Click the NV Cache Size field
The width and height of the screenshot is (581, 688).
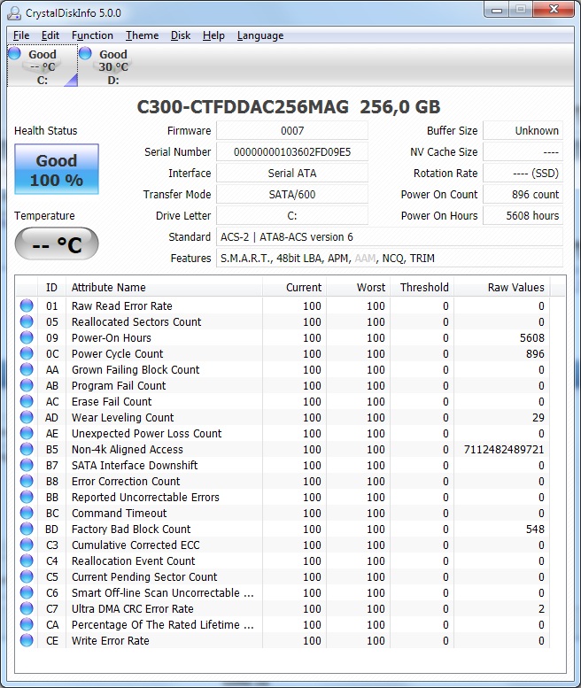pyautogui.click(x=523, y=151)
